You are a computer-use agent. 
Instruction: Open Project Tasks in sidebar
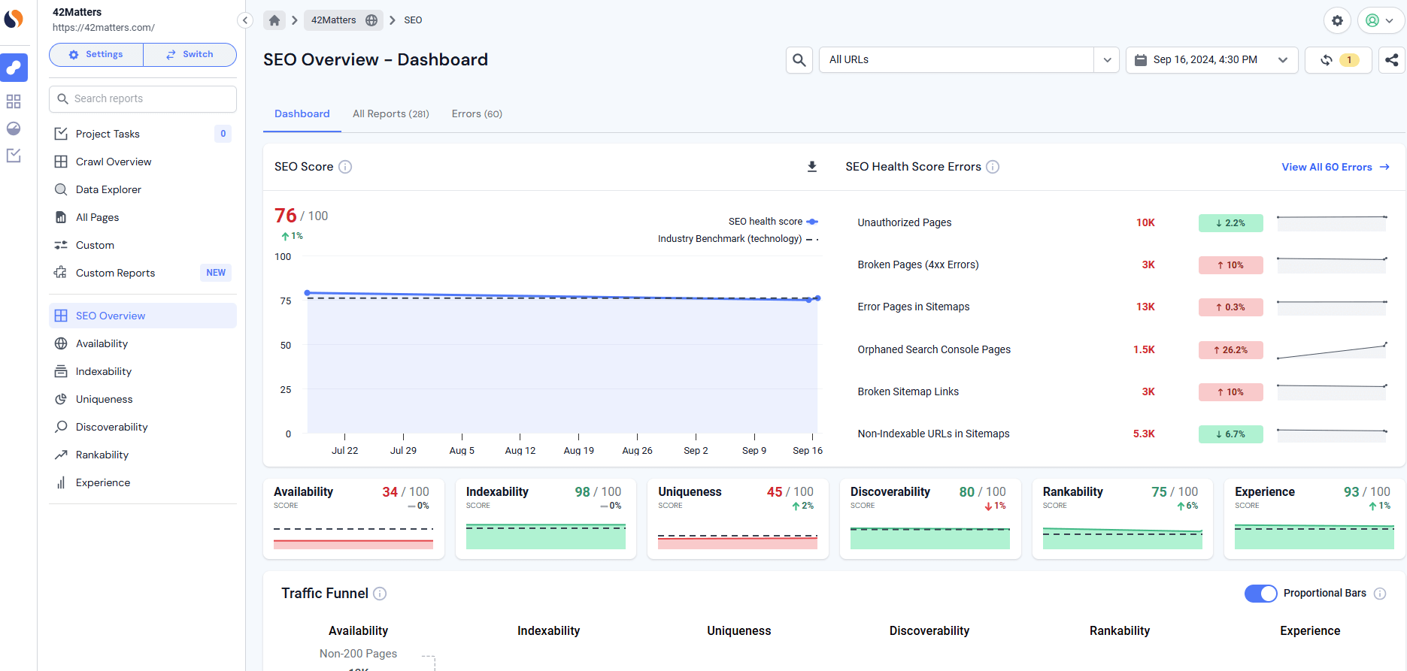pos(143,134)
